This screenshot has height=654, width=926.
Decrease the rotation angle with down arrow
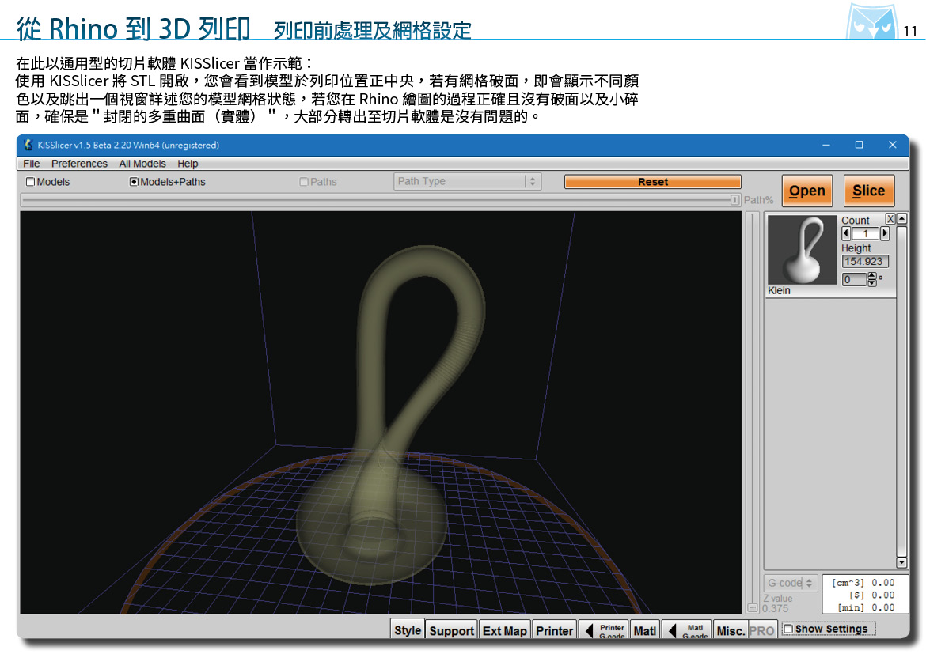(871, 283)
